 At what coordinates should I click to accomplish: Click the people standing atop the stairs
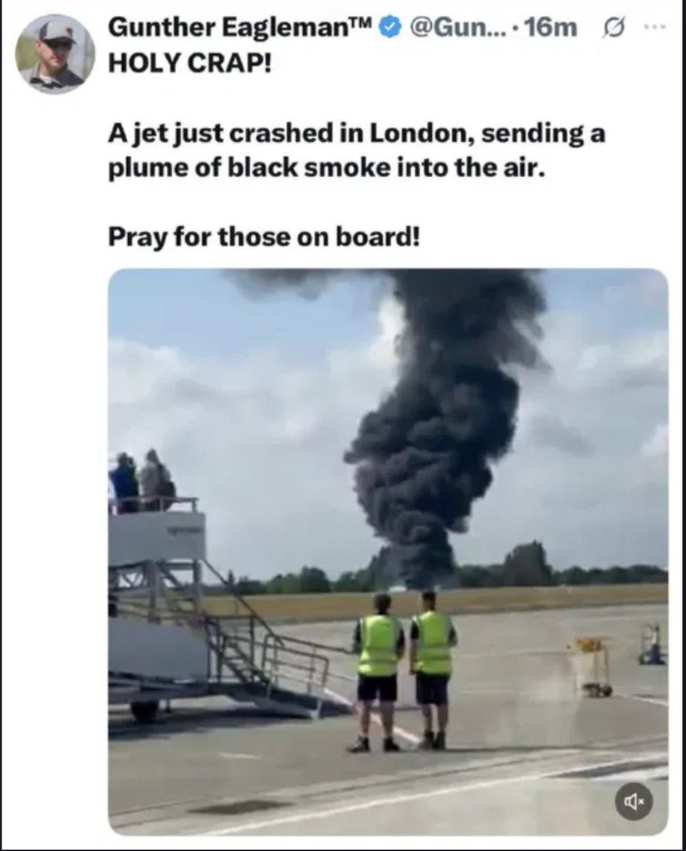coord(142,481)
